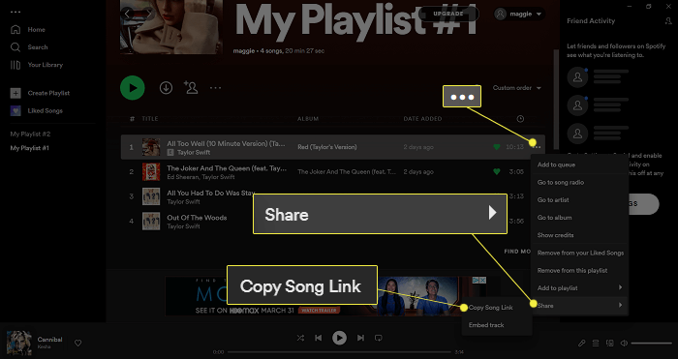
Task: Expand the Add to playlist submenu
Action: (579, 288)
